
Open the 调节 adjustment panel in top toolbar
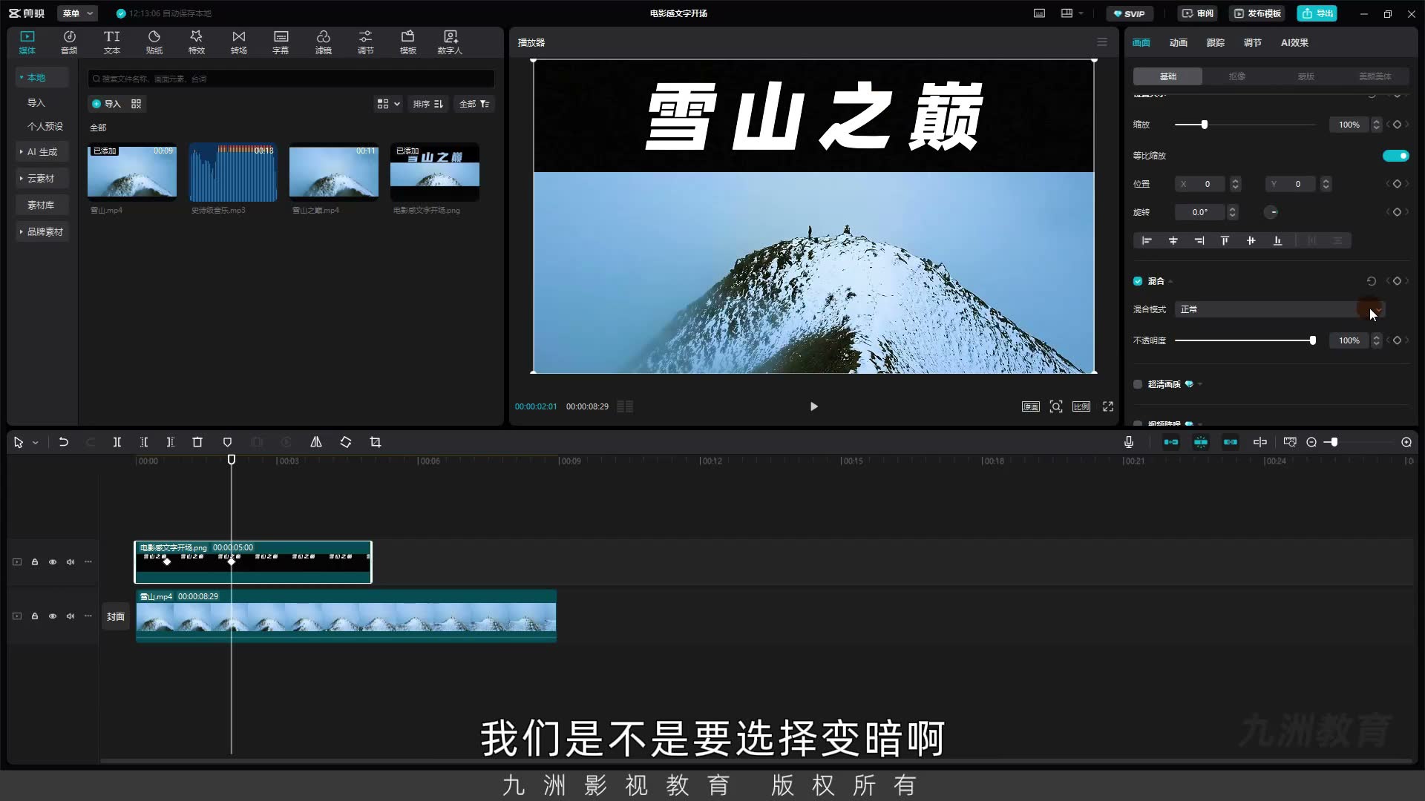[366, 42]
